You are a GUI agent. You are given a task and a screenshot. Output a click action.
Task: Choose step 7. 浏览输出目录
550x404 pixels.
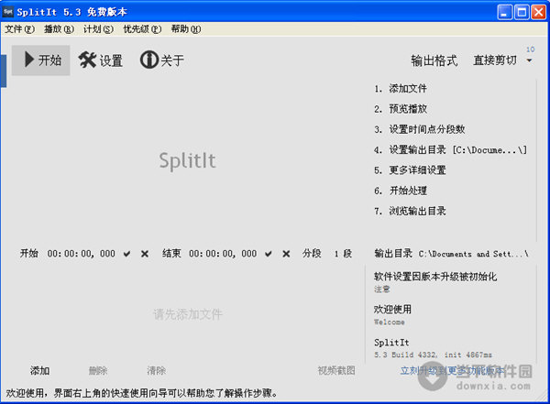tap(410, 211)
